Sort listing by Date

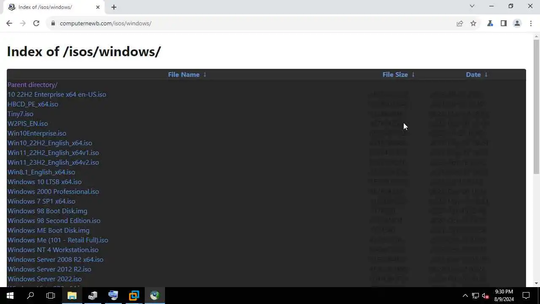click(473, 74)
